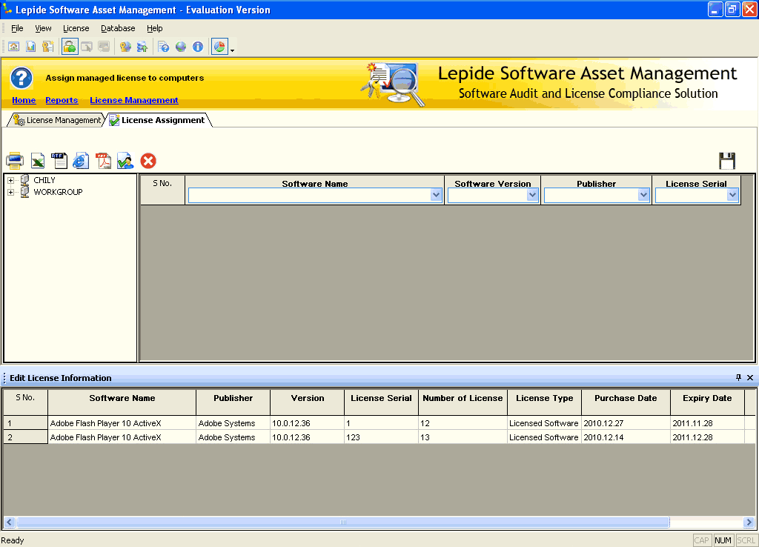Export the report to PDF
The image size is (759, 547).
(103, 160)
